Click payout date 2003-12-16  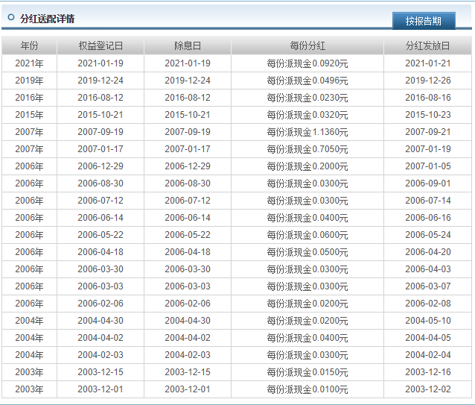[x=428, y=372]
